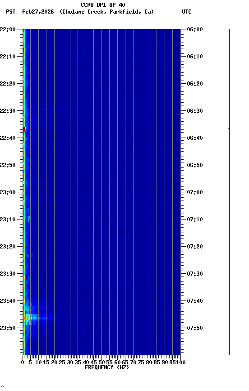Click the dark red burst near 22:37
Viewport: 249px width, 391px height.
pyautogui.click(x=24, y=129)
